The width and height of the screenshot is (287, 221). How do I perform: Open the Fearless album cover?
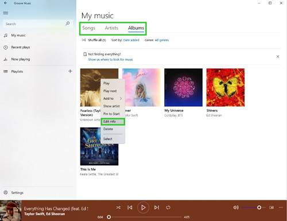pos(90,87)
